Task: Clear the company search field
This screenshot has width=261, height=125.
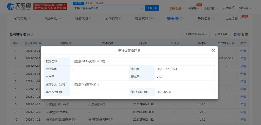Action: [142, 8]
